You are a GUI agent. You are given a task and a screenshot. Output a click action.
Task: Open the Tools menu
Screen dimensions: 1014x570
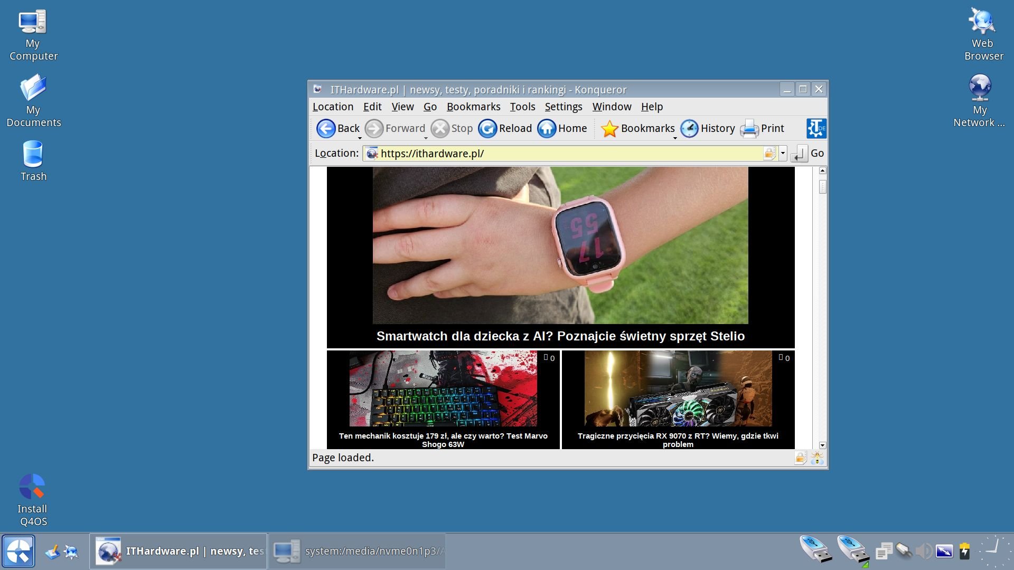(522, 107)
